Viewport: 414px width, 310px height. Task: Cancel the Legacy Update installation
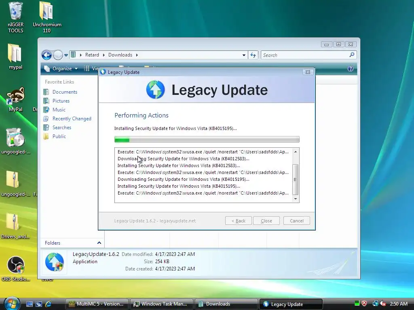coord(296,221)
